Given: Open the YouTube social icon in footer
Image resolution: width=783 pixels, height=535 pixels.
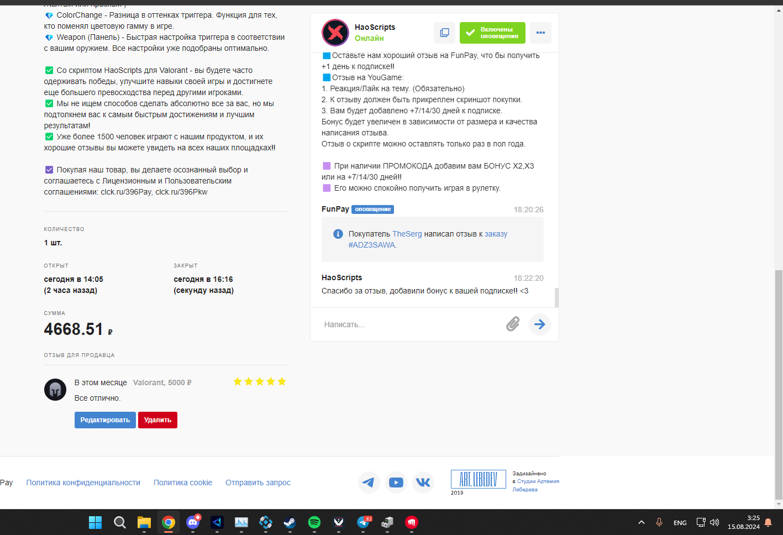Looking at the screenshot, I should pyautogui.click(x=396, y=482).
